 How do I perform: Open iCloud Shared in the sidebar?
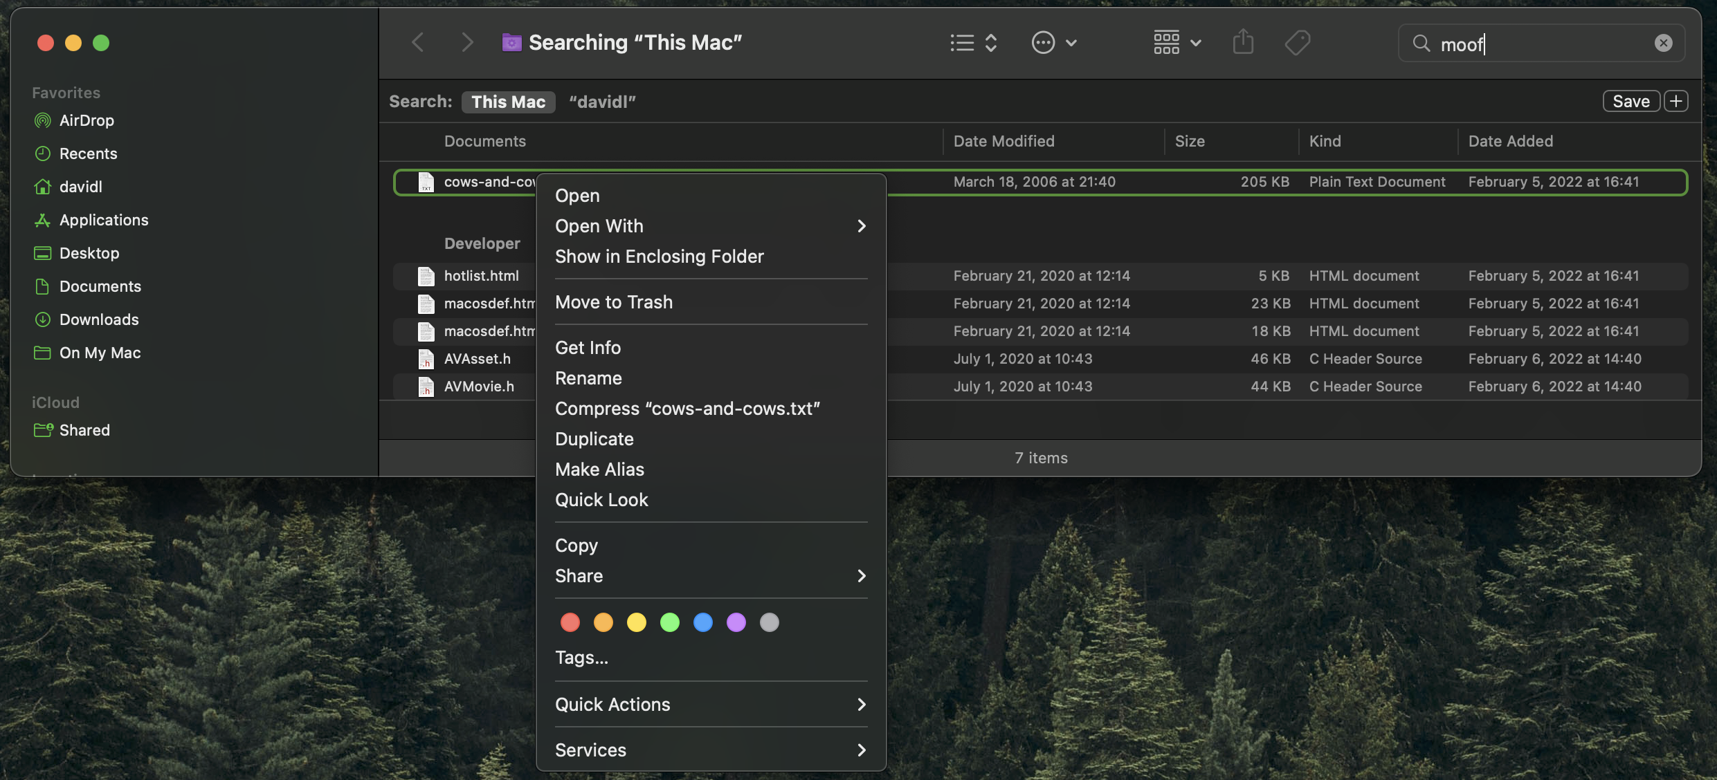(84, 430)
